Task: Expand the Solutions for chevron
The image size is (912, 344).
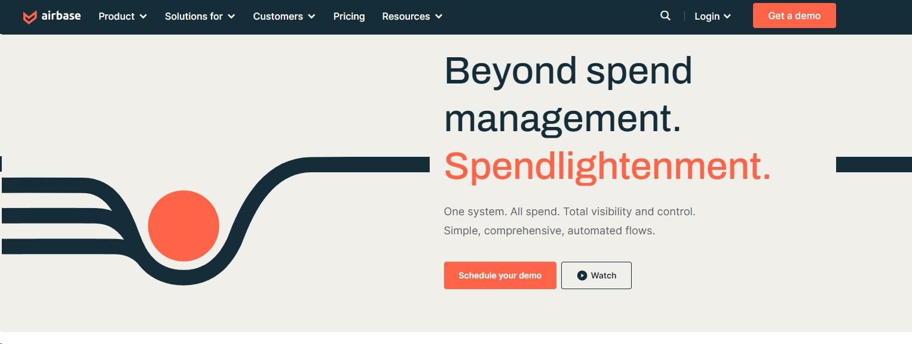Action: click(232, 17)
